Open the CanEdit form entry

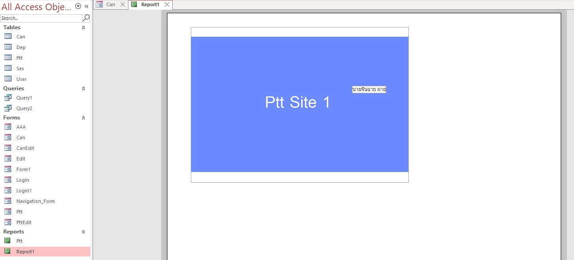pyautogui.click(x=45, y=148)
